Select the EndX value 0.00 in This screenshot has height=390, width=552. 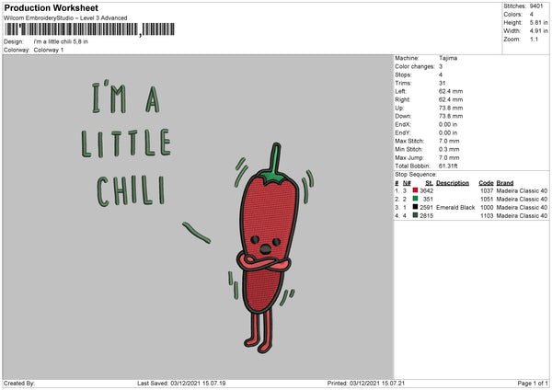448,124
